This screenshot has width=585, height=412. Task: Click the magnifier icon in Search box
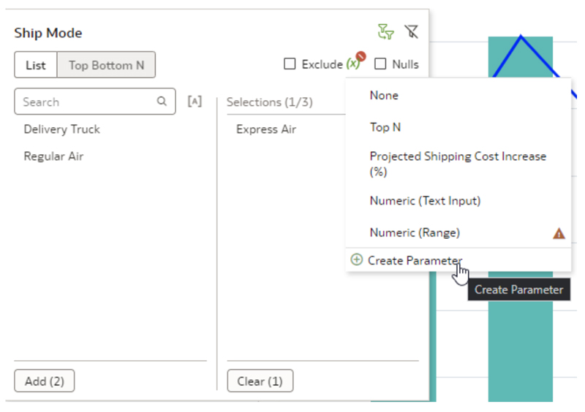point(162,102)
